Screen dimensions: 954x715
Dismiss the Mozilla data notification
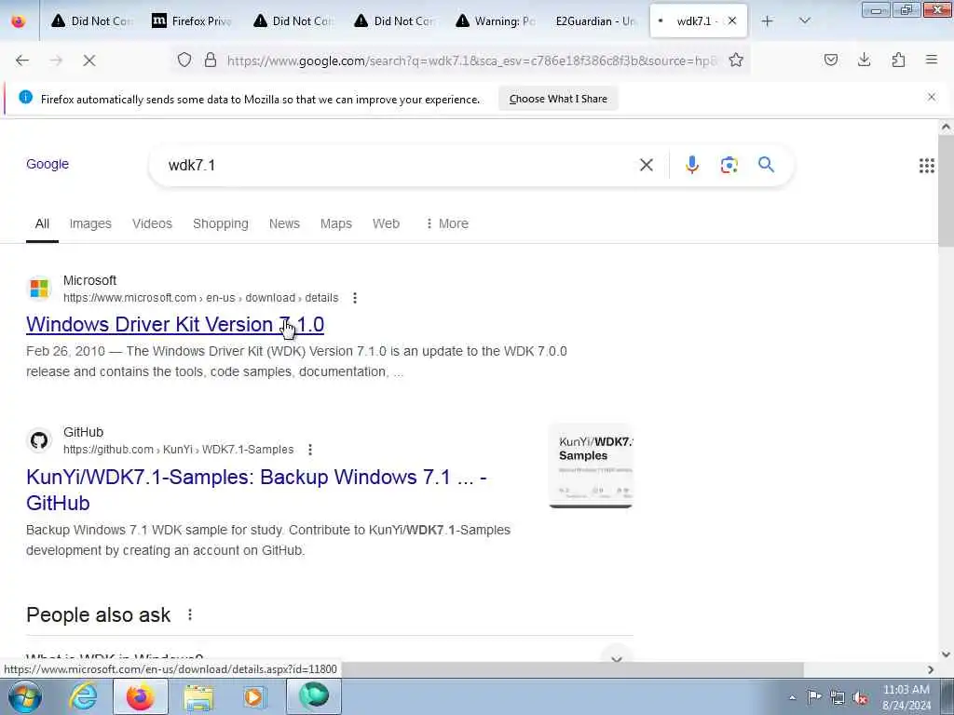pyautogui.click(x=932, y=97)
